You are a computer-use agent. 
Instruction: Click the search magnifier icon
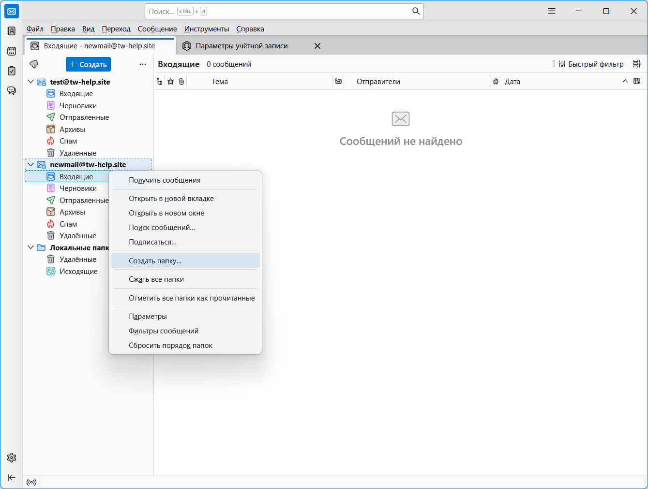416,11
